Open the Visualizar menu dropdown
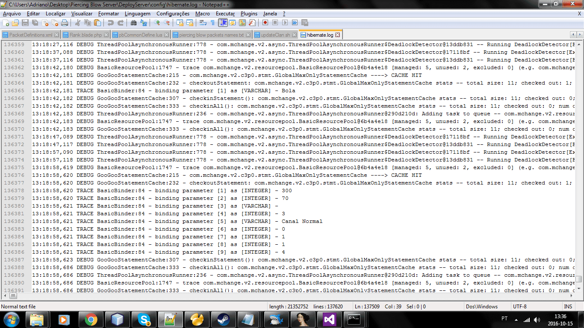Screen dimensions: 584x328 [82, 14]
